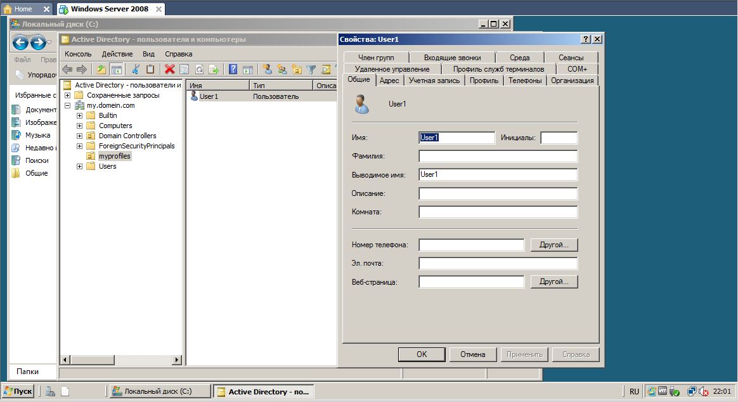Click the network icon in the system tray
This screenshot has height=402, width=738.
pyautogui.click(x=692, y=391)
